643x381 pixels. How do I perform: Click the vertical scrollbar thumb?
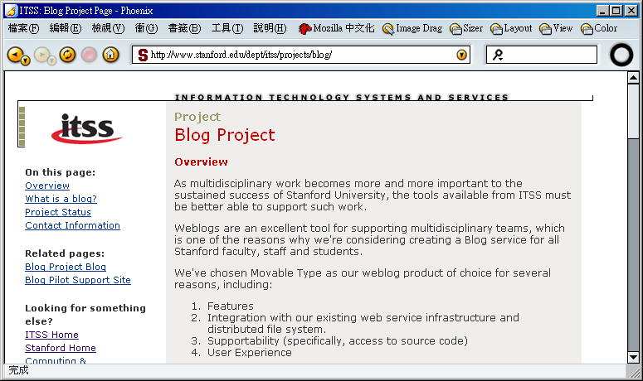633,111
